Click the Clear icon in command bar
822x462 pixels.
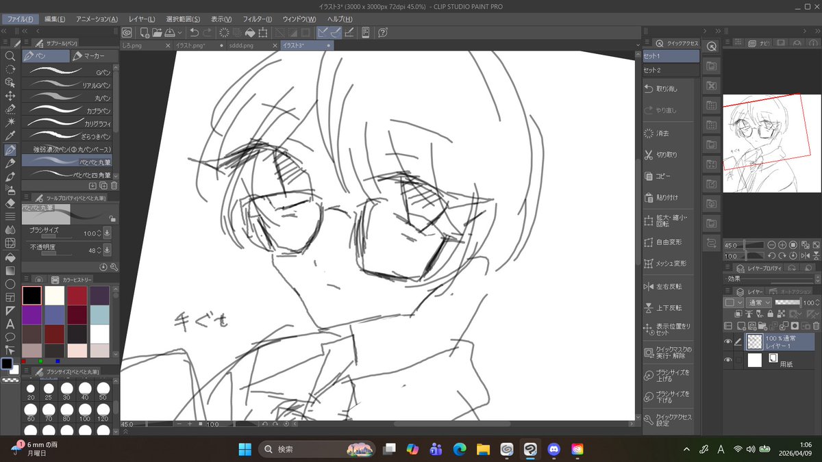(x=224, y=32)
